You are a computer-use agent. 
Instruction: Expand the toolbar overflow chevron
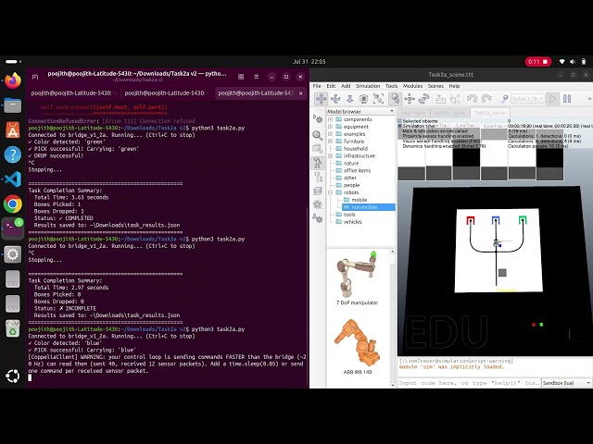pyautogui.click(x=589, y=99)
